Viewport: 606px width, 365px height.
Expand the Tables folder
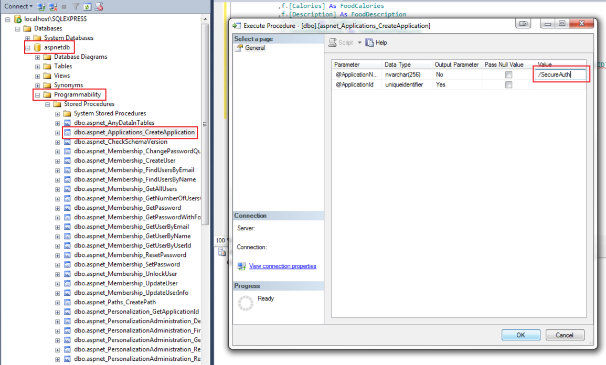(x=38, y=67)
